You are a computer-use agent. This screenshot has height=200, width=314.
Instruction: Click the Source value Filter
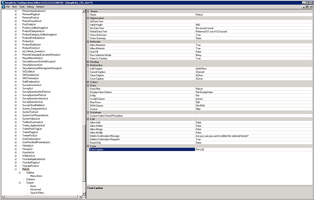(254, 109)
